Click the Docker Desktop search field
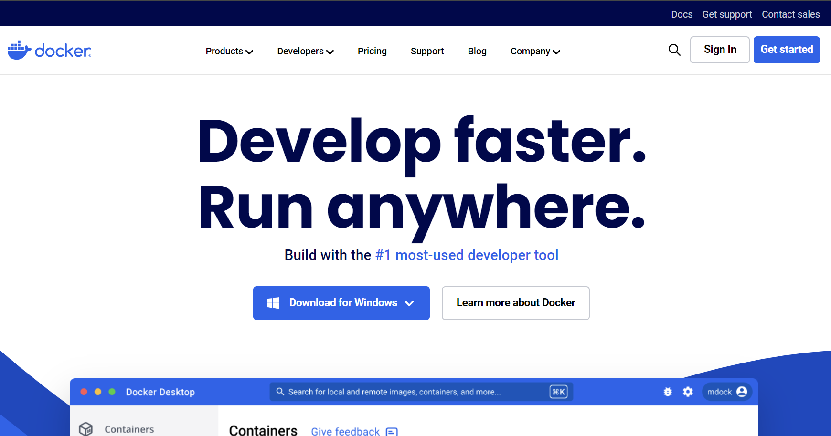This screenshot has width=831, height=436. pyautogui.click(x=421, y=392)
